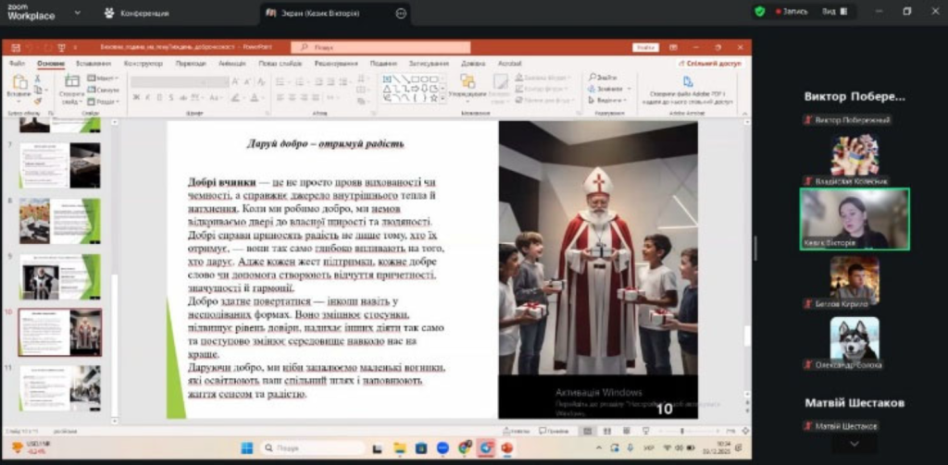Expand the Zoom Workplace dropdown chevron
The width and height of the screenshot is (948, 465).
tap(78, 13)
